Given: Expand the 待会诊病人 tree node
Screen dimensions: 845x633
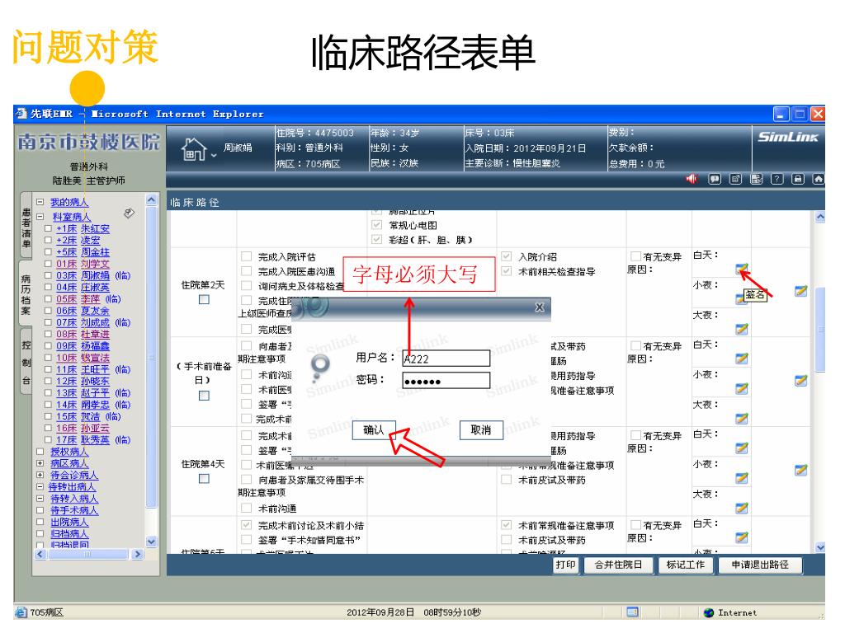Looking at the screenshot, I should [x=40, y=475].
